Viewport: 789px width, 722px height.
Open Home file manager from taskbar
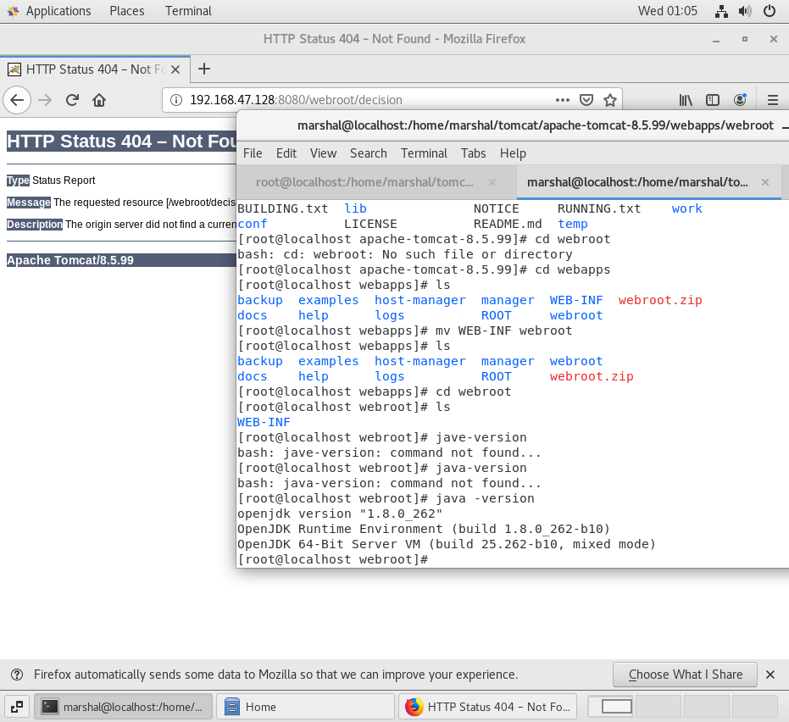tap(305, 707)
